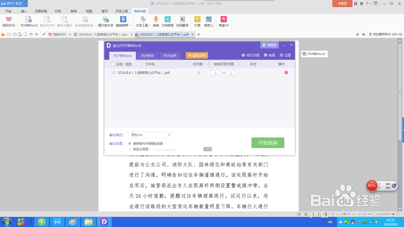404x227 pixels.
Task: Click the start page field for conversion range
Action: pyautogui.click(x=215, y=73)
